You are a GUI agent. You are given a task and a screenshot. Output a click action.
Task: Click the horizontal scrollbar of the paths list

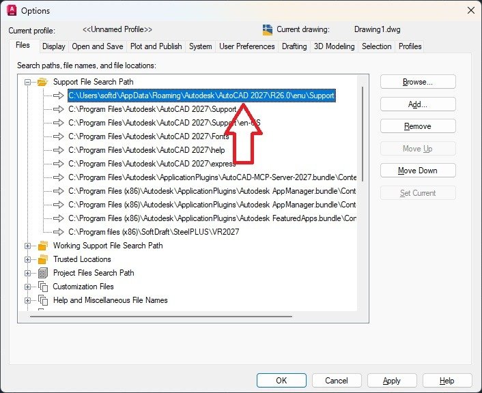pyautogui.click(x=161, y=316)
